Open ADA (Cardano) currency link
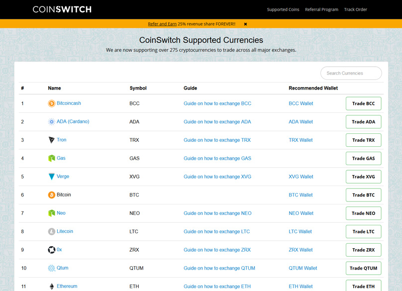 coord(73,121)
